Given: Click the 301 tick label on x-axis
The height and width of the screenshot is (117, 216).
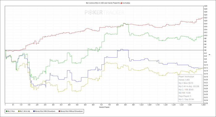Looking at the screenshot, I should [45, 105].
